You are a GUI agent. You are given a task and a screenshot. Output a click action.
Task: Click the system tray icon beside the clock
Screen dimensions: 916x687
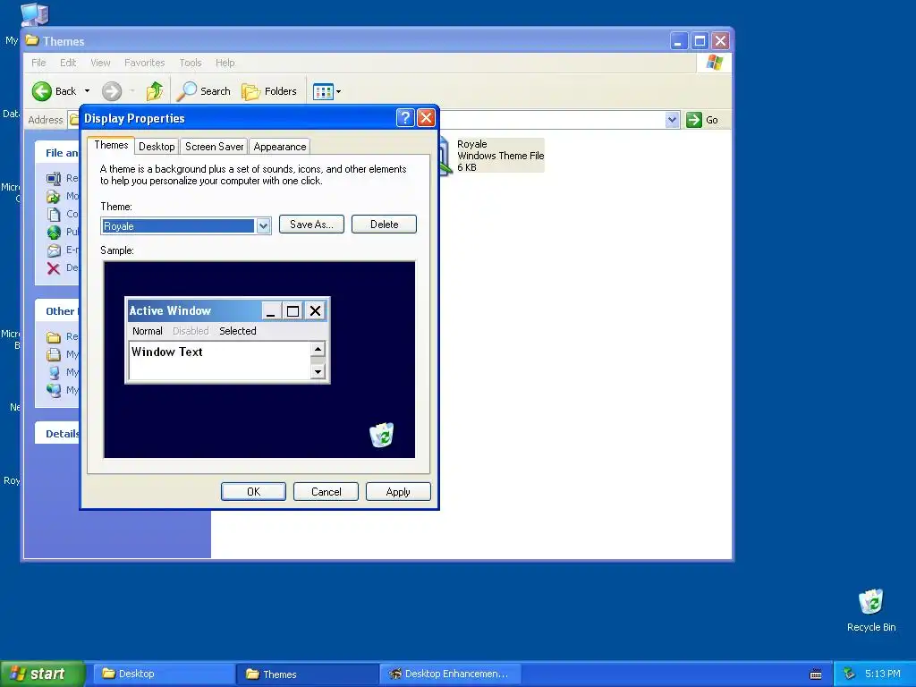(849, 674)
